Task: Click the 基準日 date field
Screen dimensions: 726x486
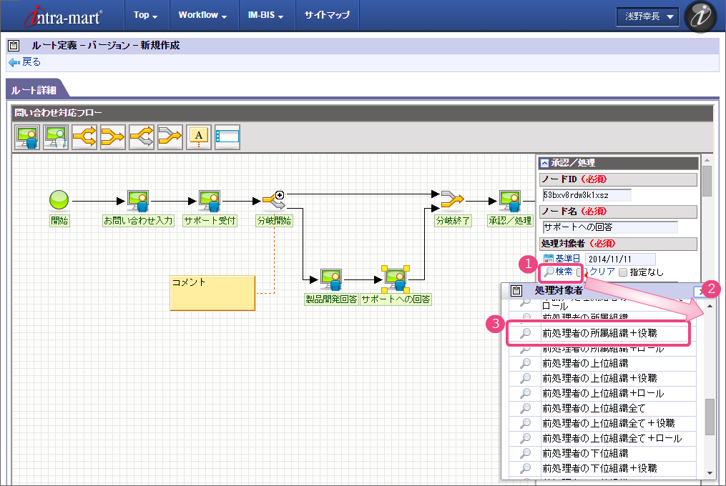Action: click(620, 259)
